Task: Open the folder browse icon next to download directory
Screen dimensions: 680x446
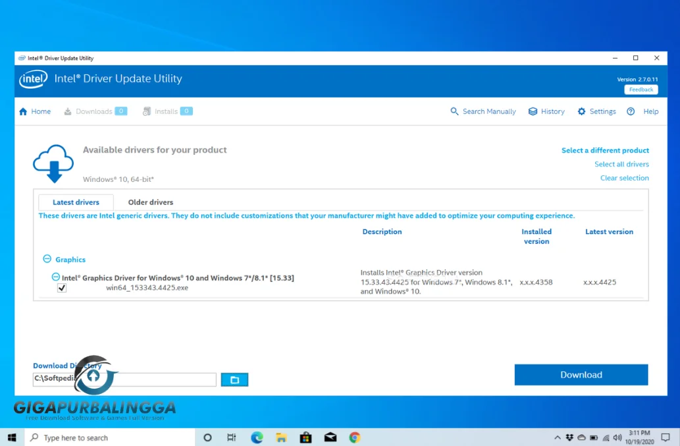Action: [234, 379]
